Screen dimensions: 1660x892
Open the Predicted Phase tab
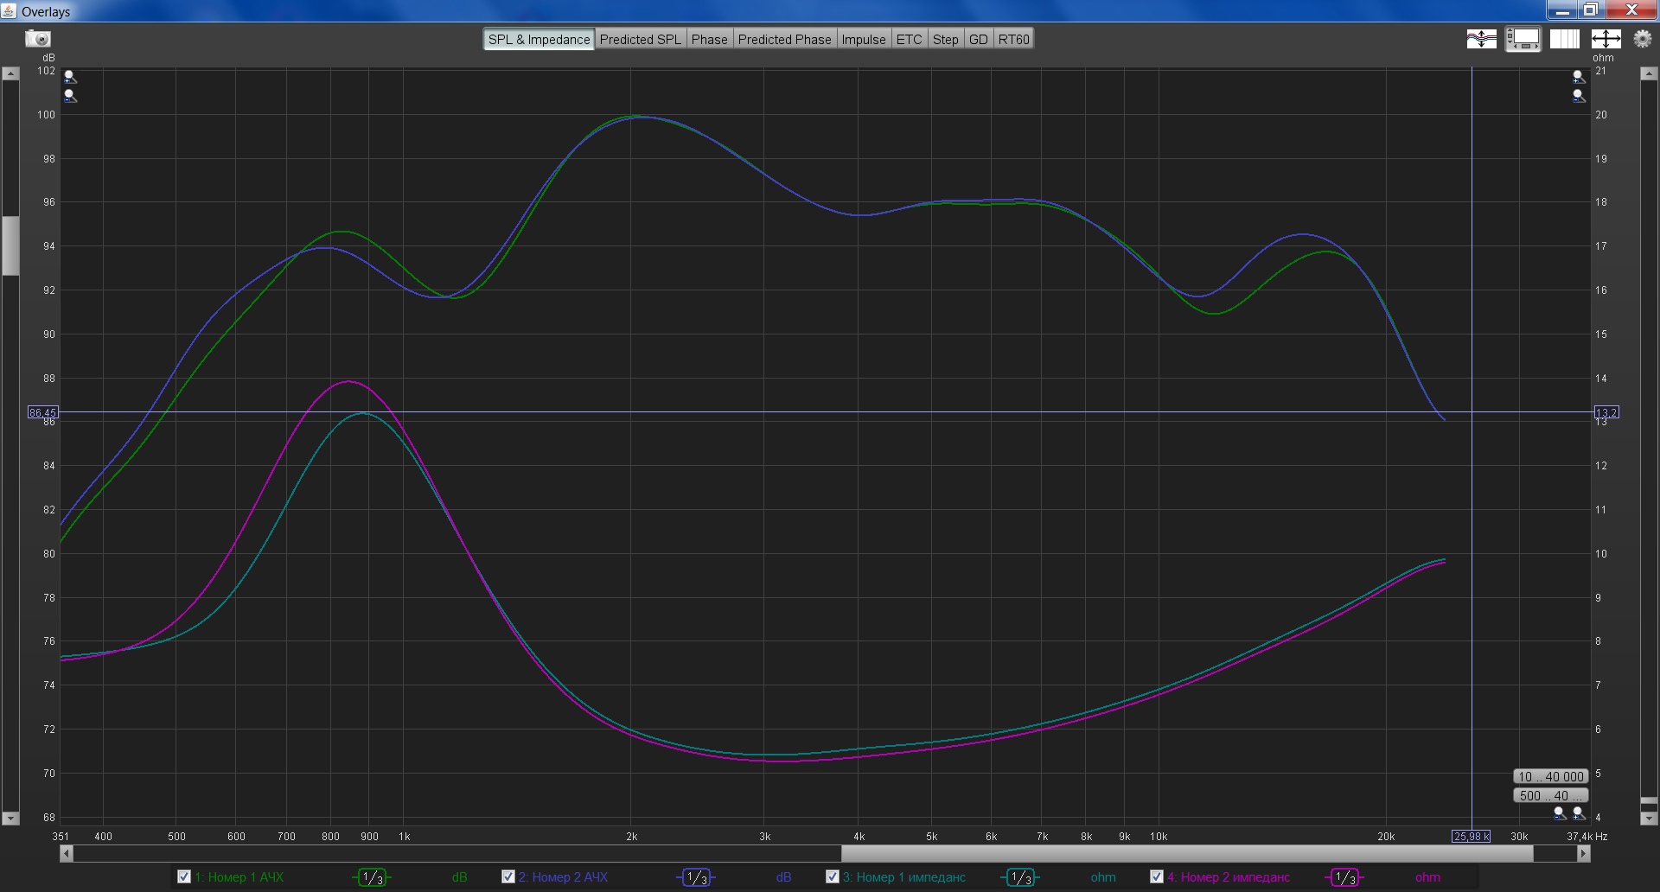click(x=785, y=40)
